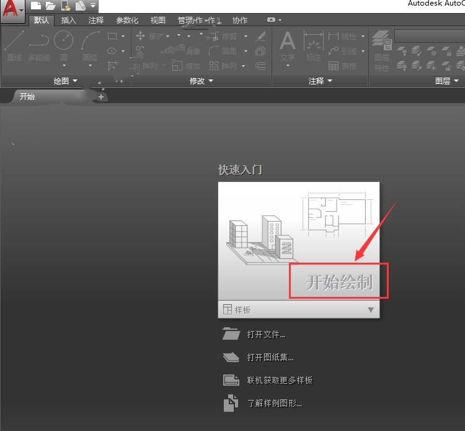
Task: Switch to the 视图 ribbon tab
Action: (x=158, y=20)
